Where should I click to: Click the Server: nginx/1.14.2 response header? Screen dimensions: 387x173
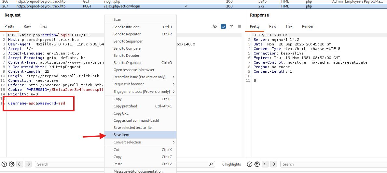tap(276, 40)
